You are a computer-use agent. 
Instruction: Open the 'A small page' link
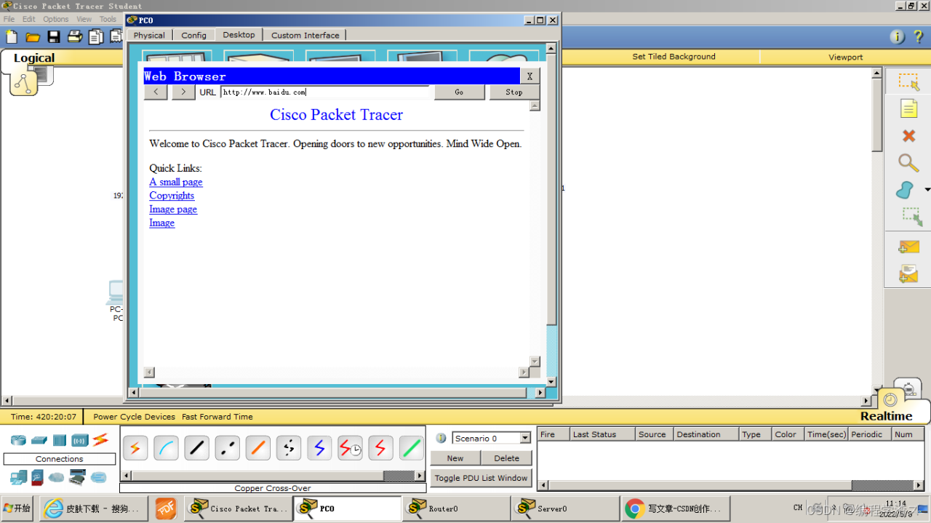click(176, 182)
